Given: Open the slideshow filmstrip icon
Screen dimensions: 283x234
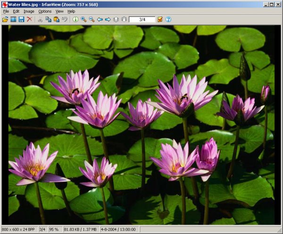Looking at the screenshot, I should 13,19.
